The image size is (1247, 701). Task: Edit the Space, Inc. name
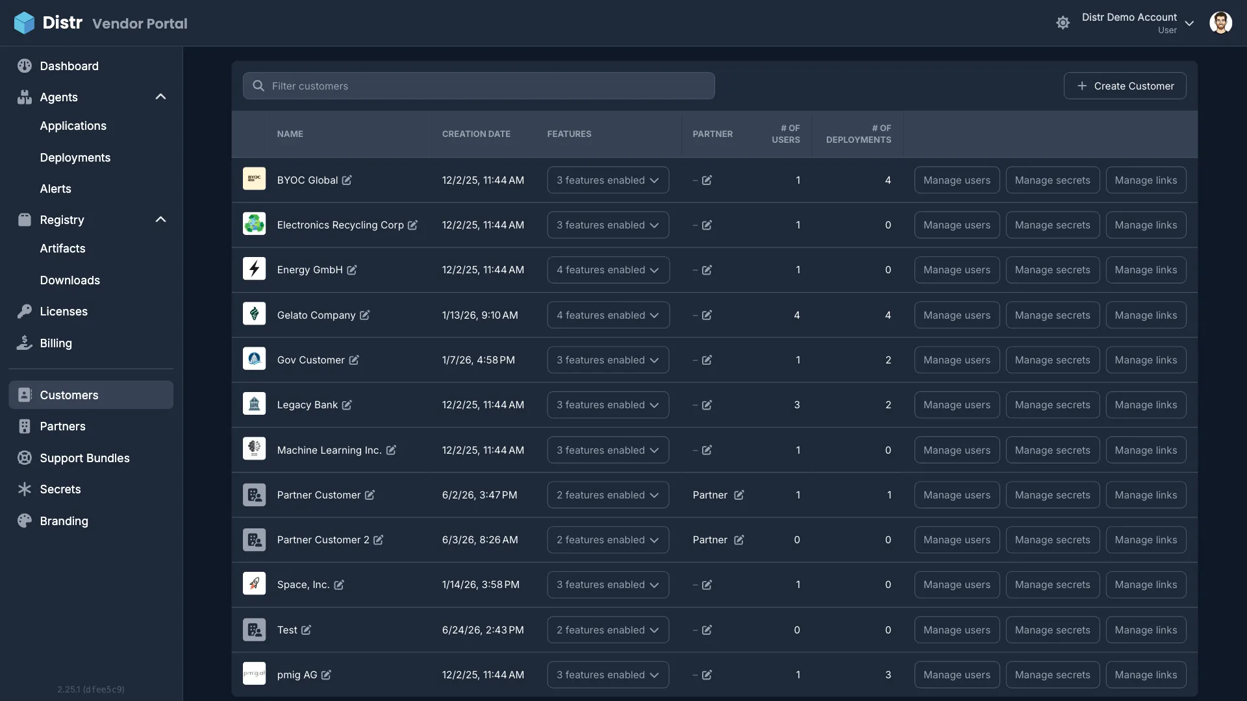[x=339, y=584]
